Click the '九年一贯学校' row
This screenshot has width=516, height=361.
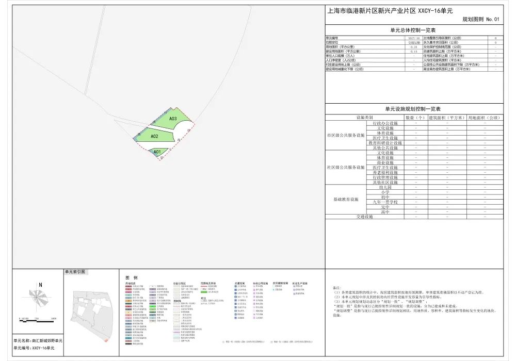coord(434,202)
